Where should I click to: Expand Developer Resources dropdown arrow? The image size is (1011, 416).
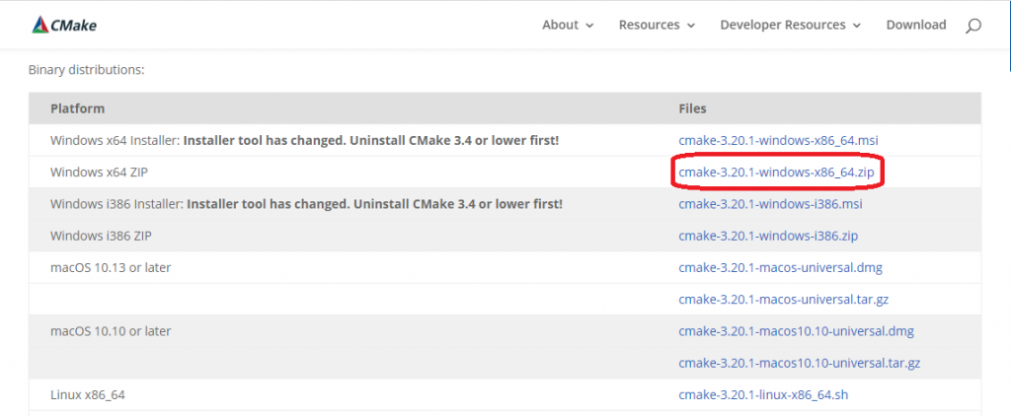(x=857, y=26)
